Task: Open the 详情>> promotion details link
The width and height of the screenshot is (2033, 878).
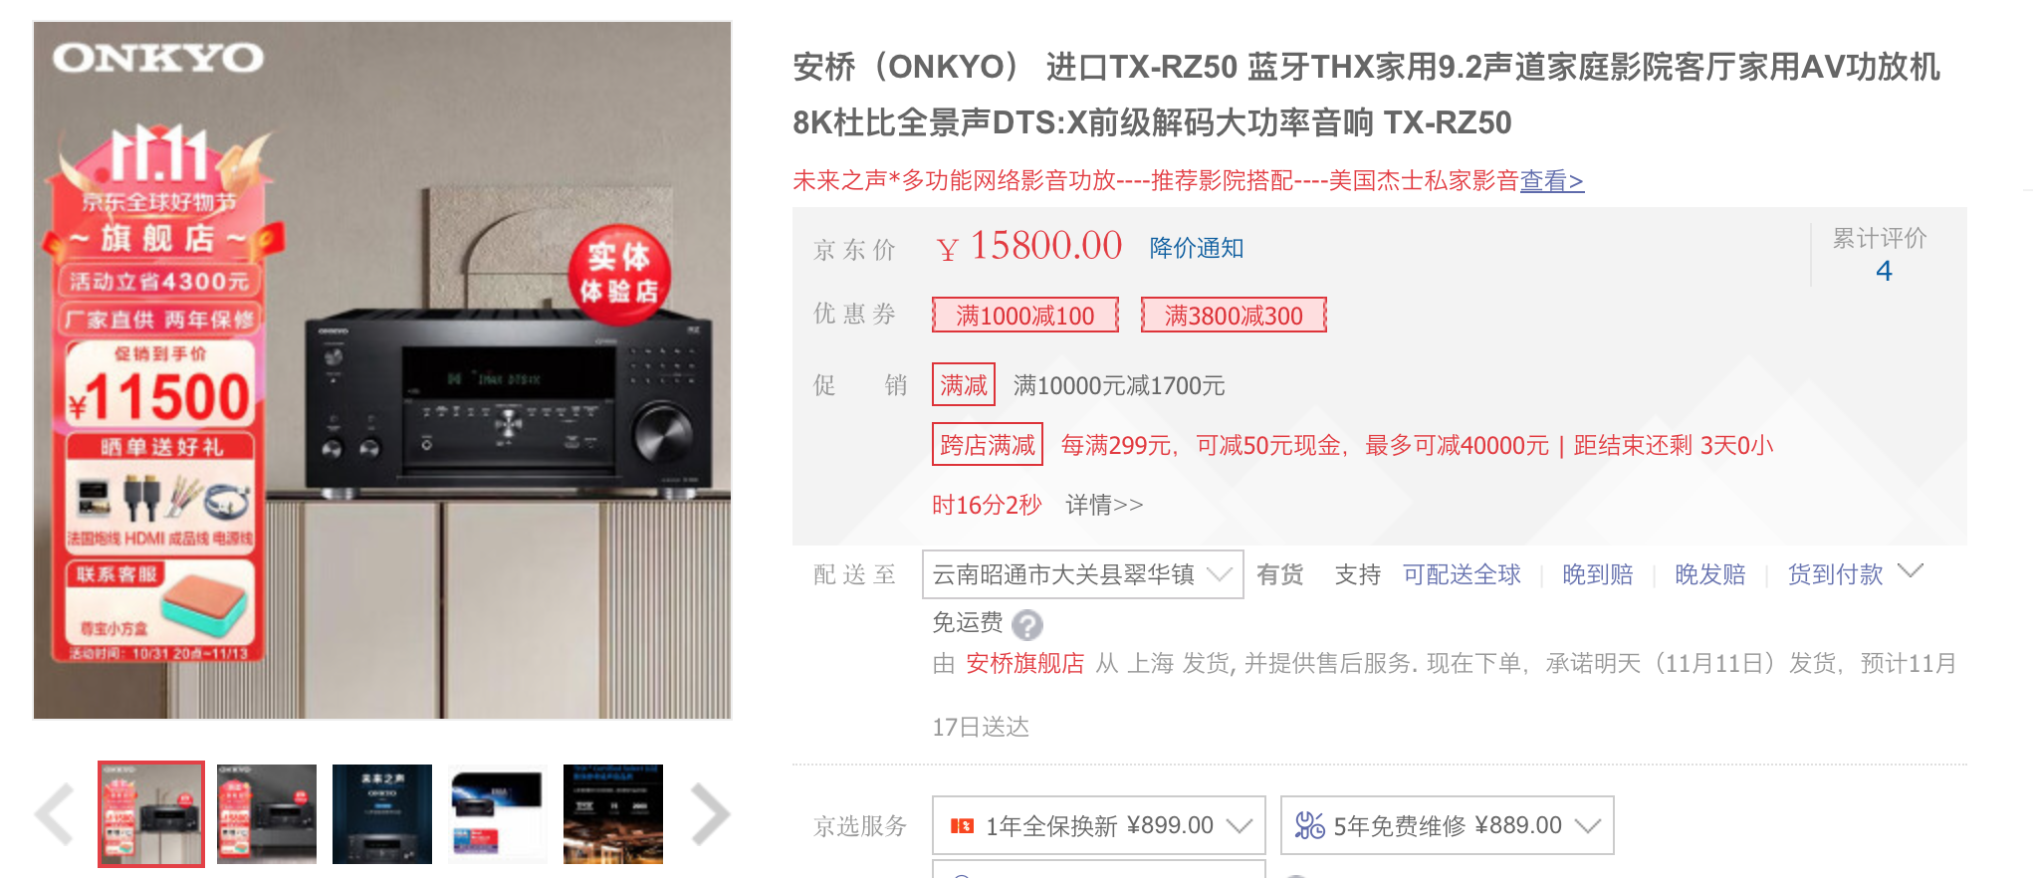Action: [x=1104, y=505]
